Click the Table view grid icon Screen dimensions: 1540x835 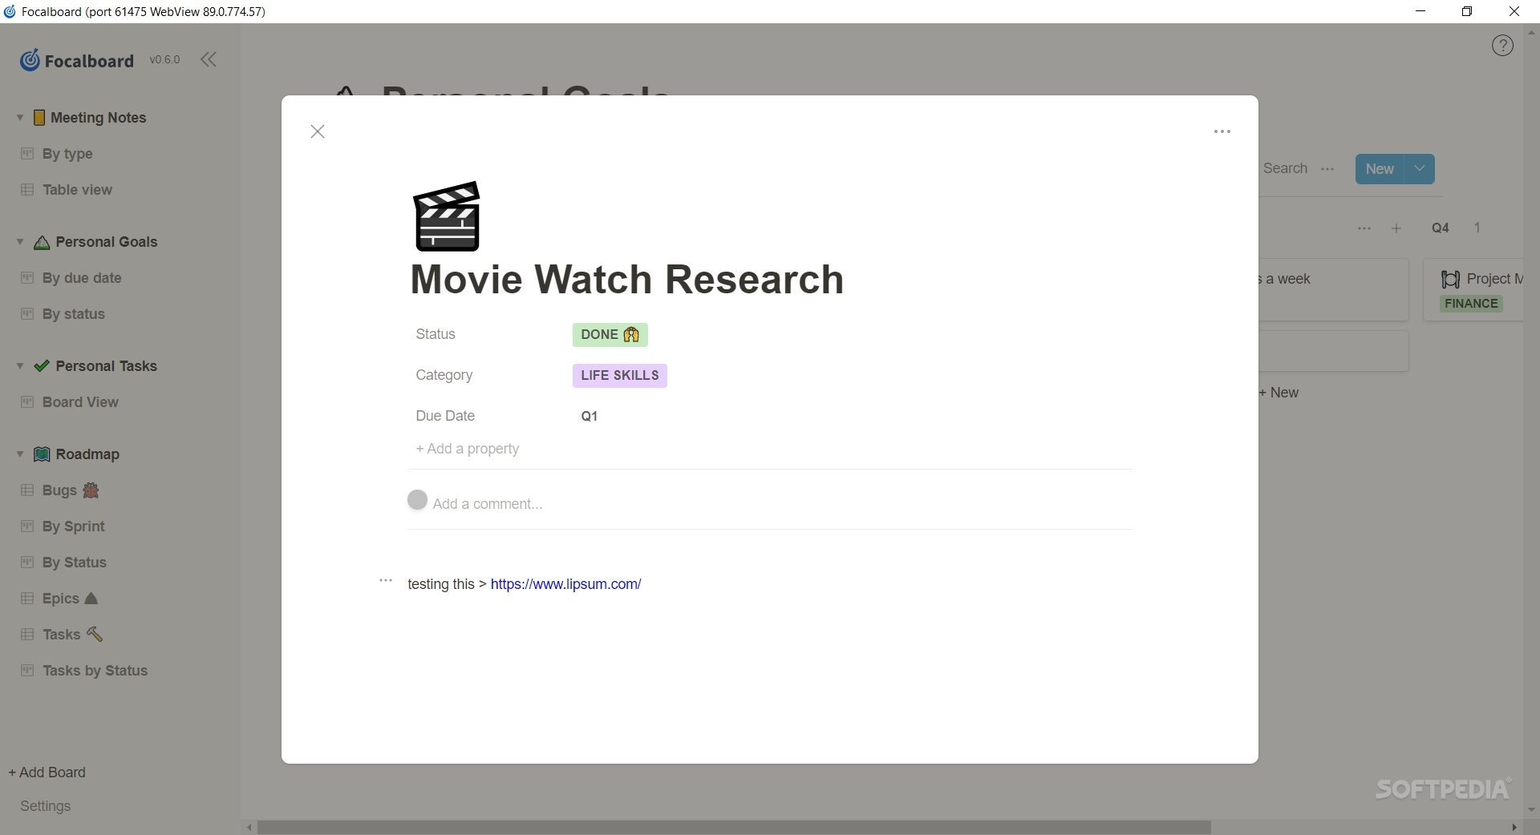pyautogui.click(x=27, y=189)
